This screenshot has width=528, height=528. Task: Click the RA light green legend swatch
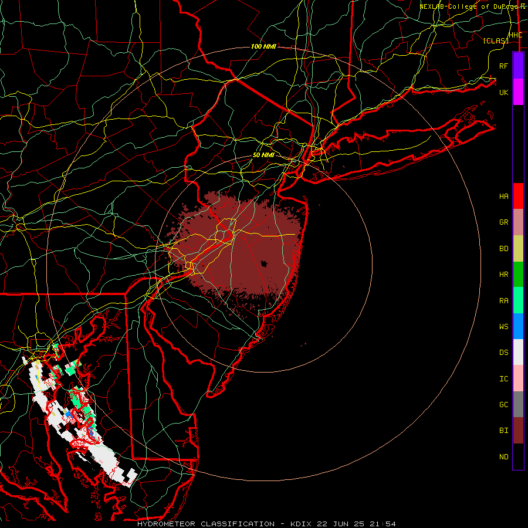518,300
